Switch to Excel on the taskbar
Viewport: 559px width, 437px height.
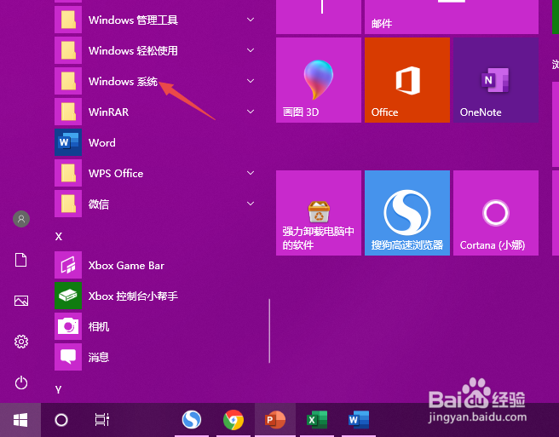[x=317, y=419]
